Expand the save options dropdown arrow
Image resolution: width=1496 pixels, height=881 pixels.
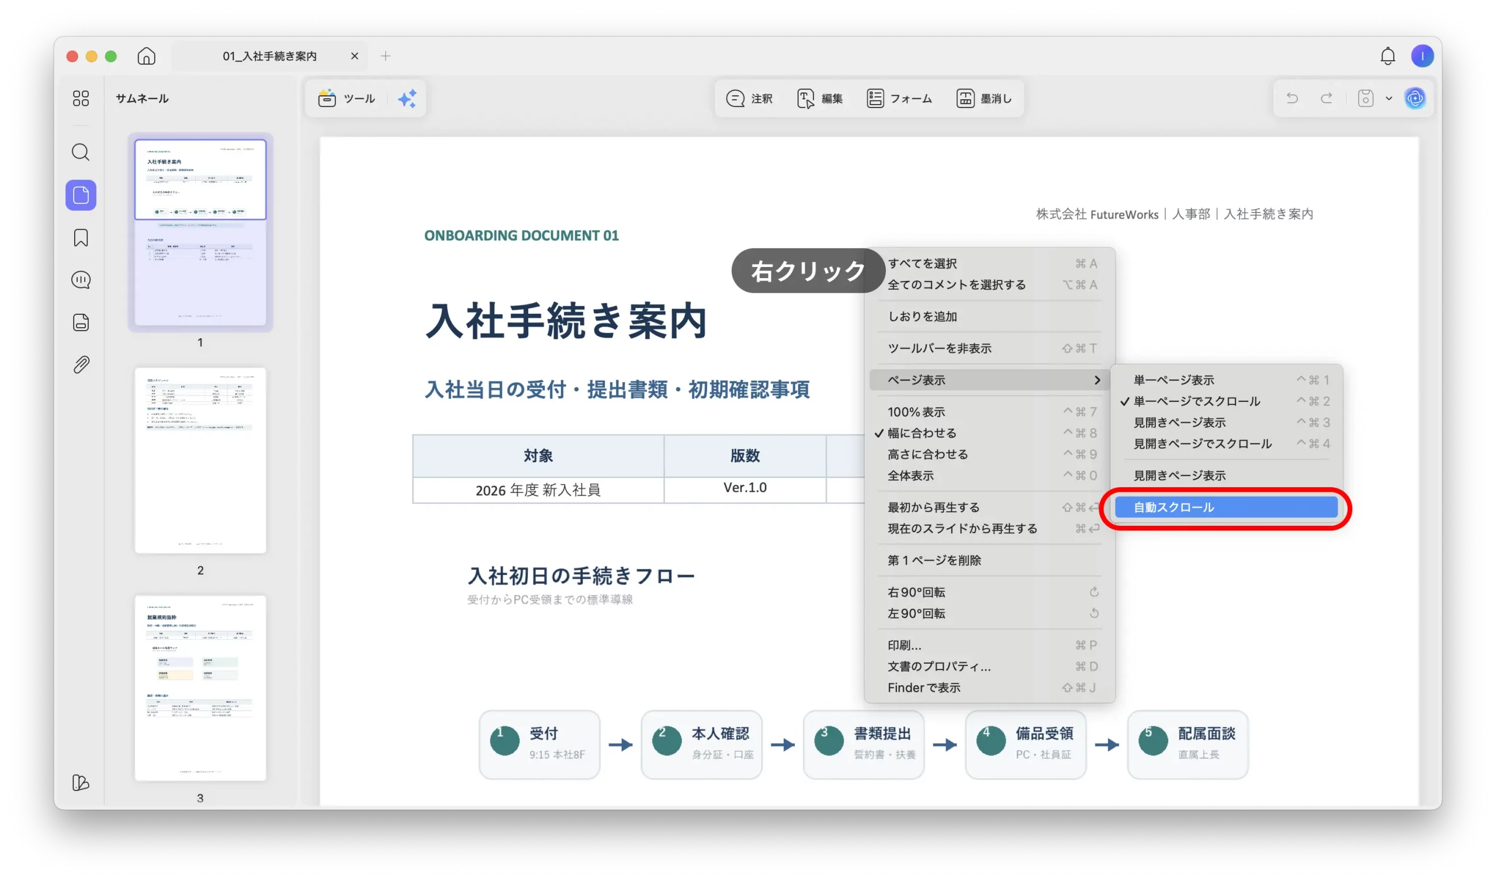click(x=1388, y=99)
